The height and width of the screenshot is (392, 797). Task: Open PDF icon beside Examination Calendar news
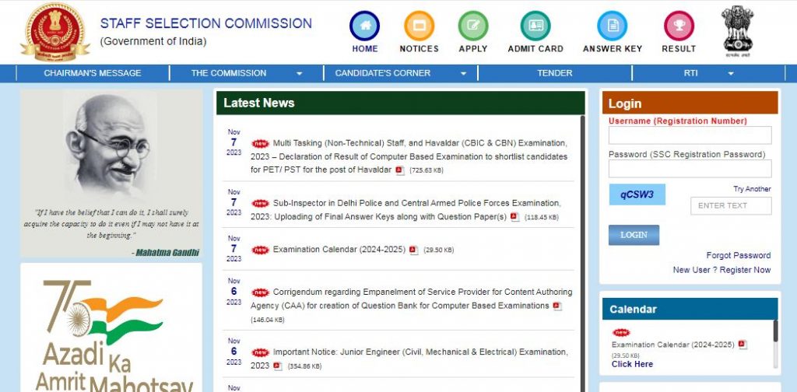pos(414,250)
